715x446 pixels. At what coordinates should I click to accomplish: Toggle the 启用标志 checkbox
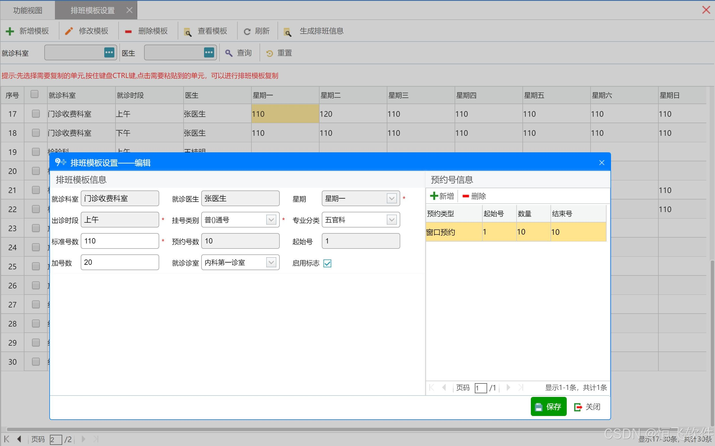pos(327,263)
